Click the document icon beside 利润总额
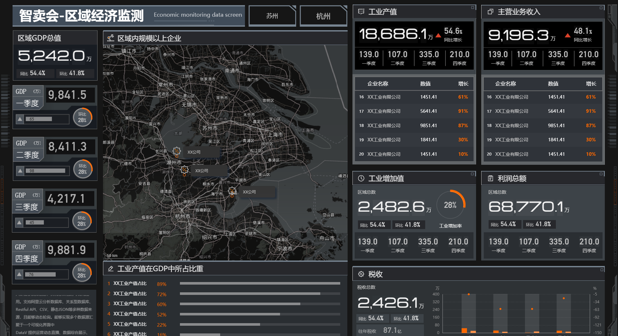 click(491, 178)
